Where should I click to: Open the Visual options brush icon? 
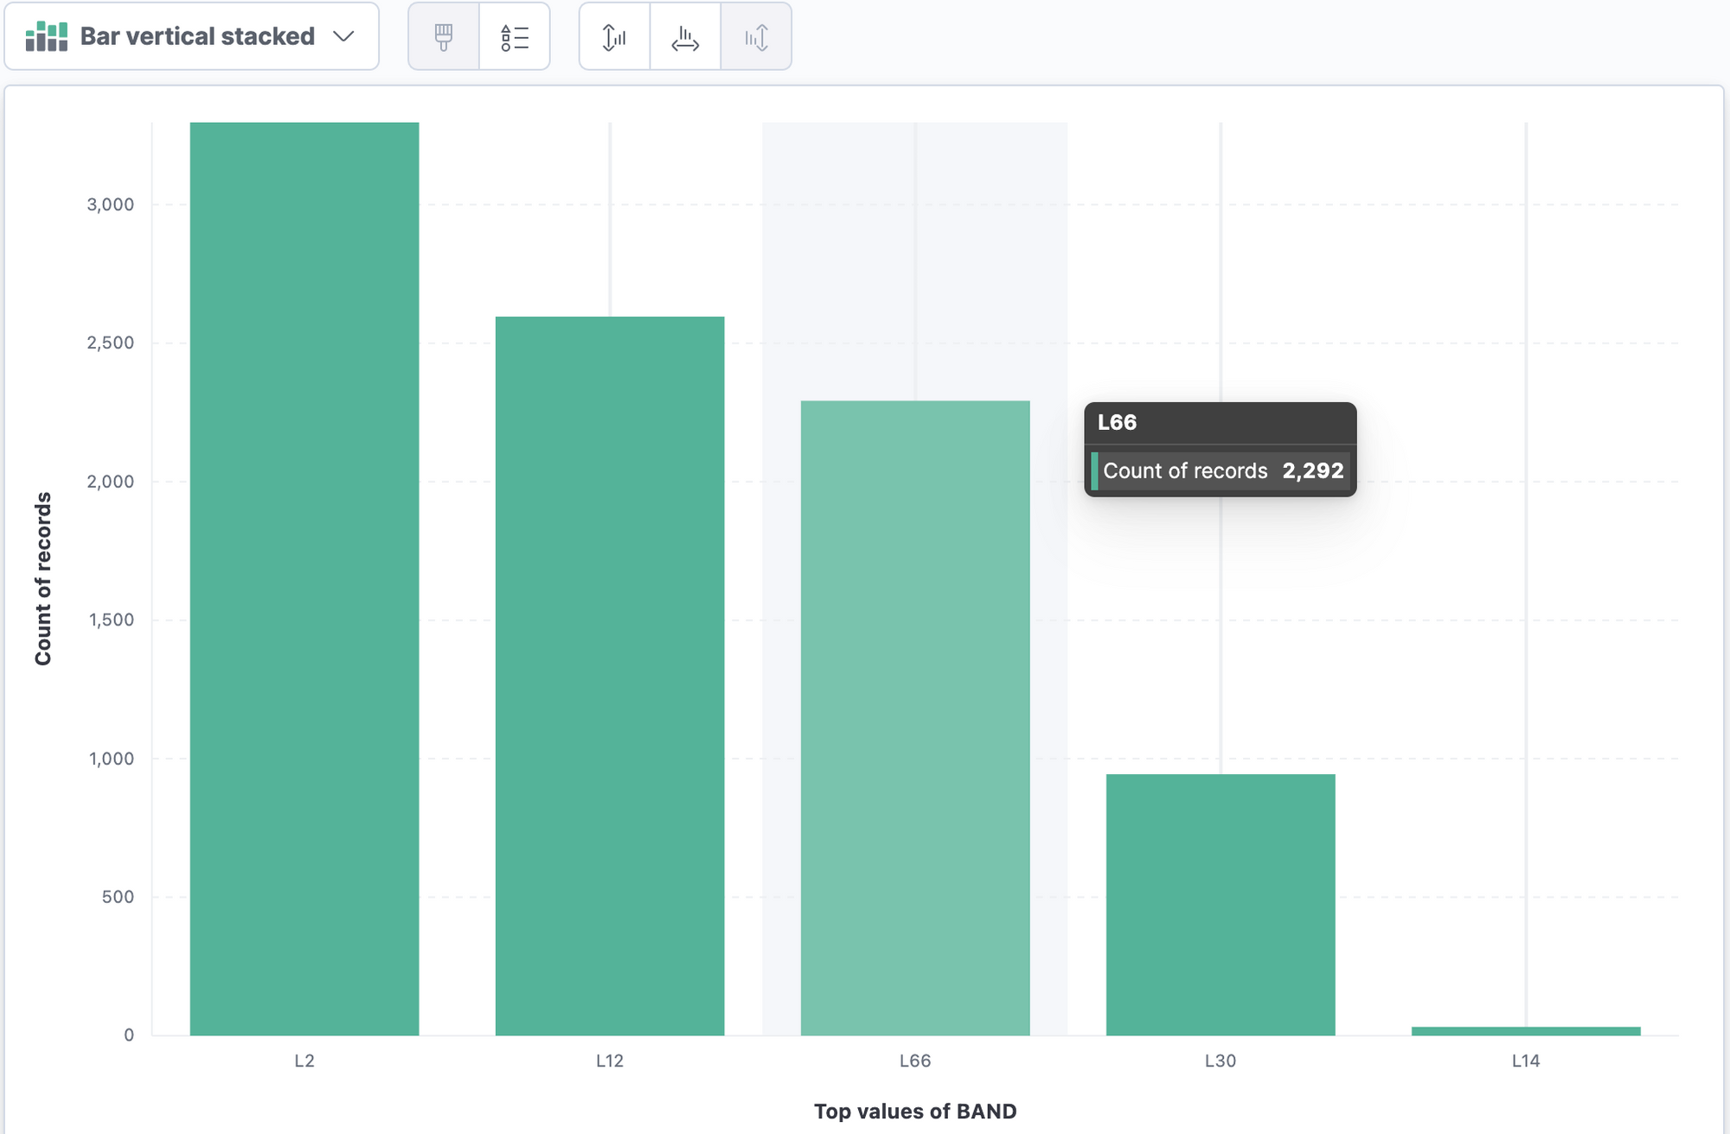pyautogui.click(x=444, y=36)
